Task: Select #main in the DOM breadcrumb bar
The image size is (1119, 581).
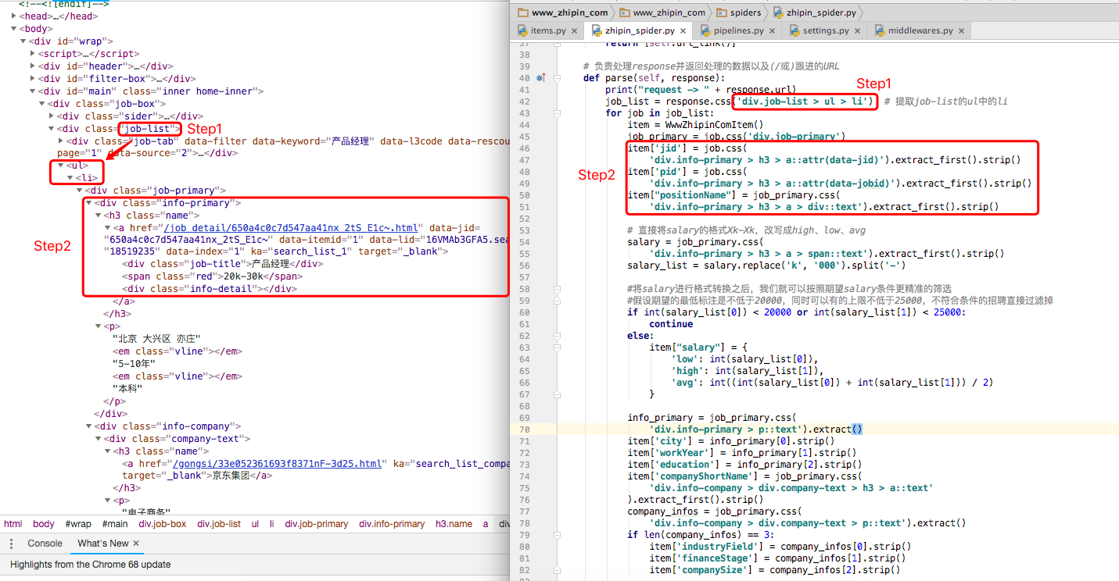Action: [x=114, y=524]
